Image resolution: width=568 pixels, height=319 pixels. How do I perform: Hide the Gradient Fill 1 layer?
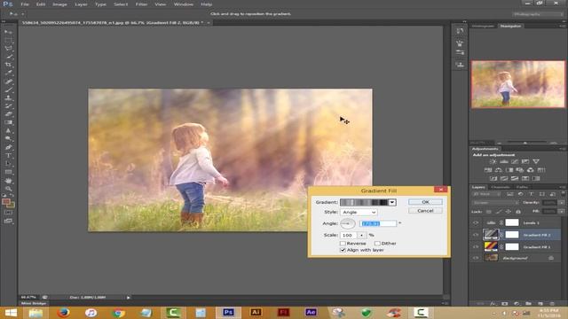click(476, 246)
